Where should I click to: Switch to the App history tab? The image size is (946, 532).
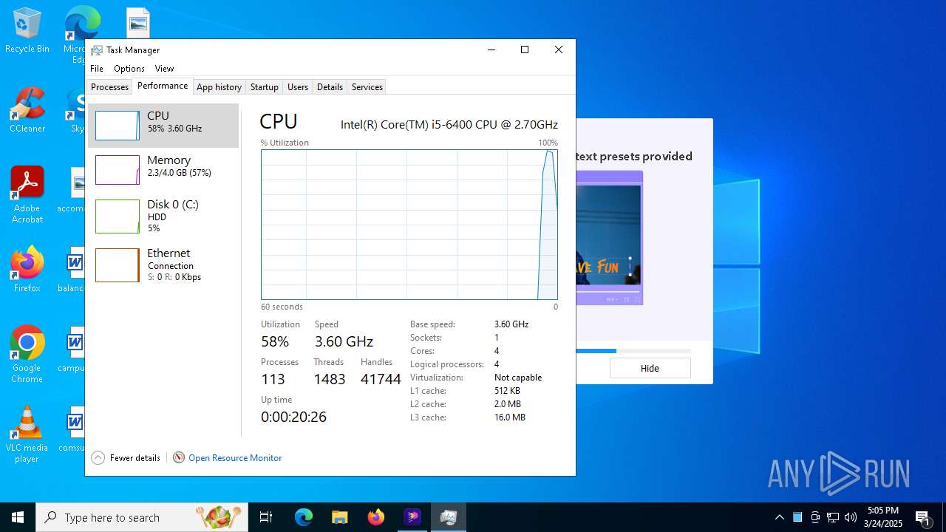(219, 87)
